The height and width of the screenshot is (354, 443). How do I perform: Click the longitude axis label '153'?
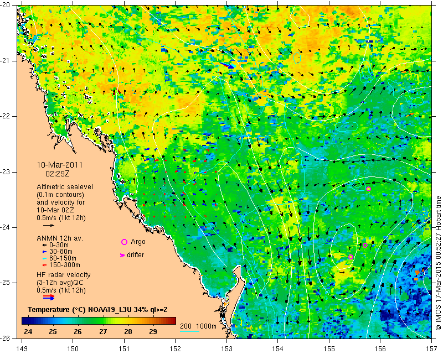(x=226, y=349)
